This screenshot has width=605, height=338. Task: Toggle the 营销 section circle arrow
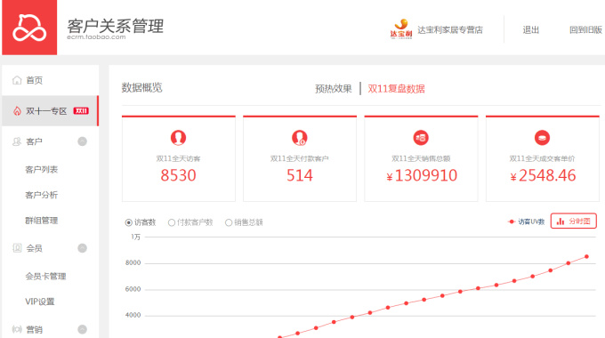[x=82, y=329]
